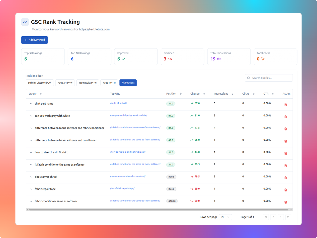Open the /can-you-wash-light-gray-with-white/ link
Screen dimensions: 317x238
coord(129,115)
